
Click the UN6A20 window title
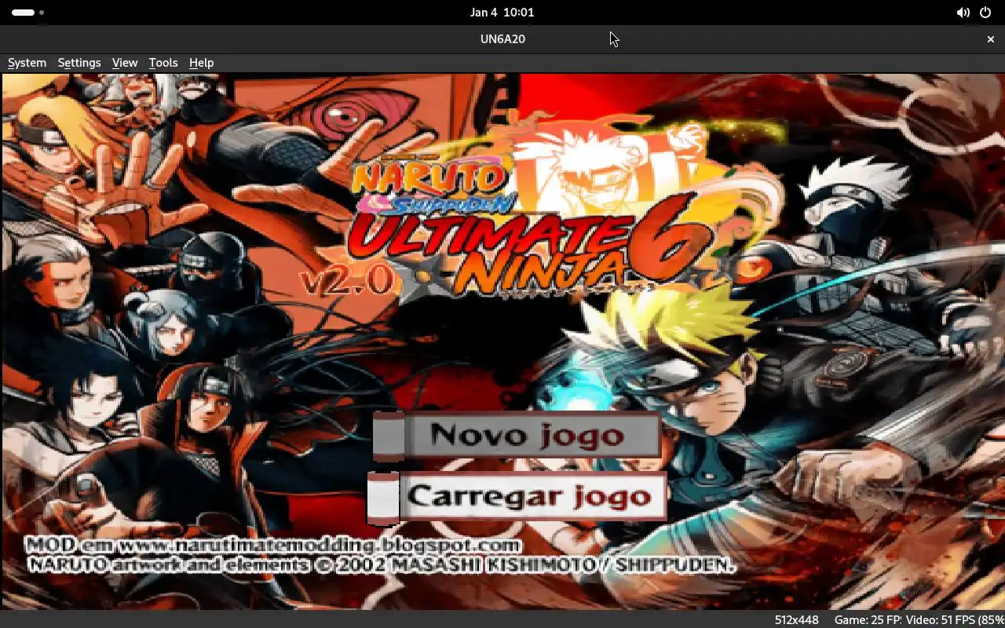[x=502, y=38]
